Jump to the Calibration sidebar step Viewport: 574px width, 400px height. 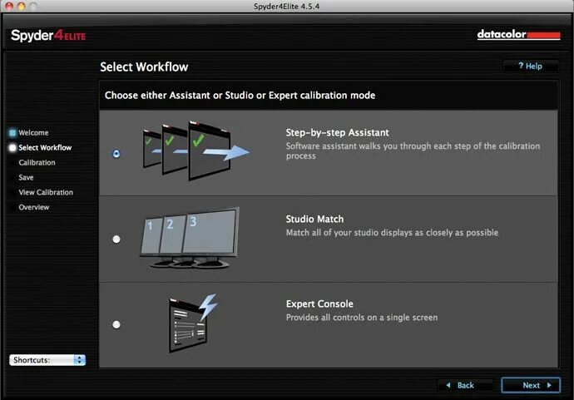point(37,162)
